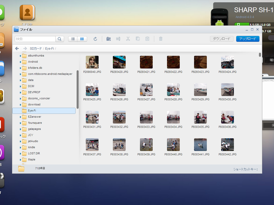This screenshot has height=205, width=274.
Task: Select thumbnail P9303424.JPG
Action: pos(227,62)
